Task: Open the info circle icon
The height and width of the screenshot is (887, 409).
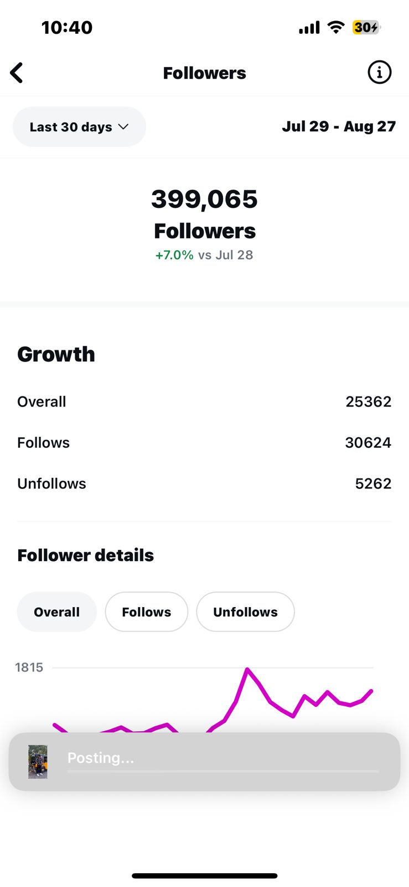Action: pyautogui.click(x=379, y=73)
